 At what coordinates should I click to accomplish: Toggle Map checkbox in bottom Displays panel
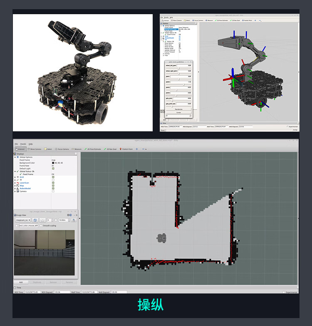click(53, 186)
